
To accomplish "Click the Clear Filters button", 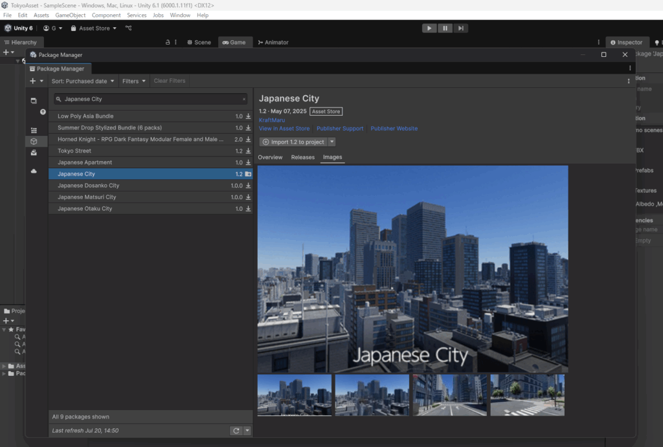I will [170, 81].
